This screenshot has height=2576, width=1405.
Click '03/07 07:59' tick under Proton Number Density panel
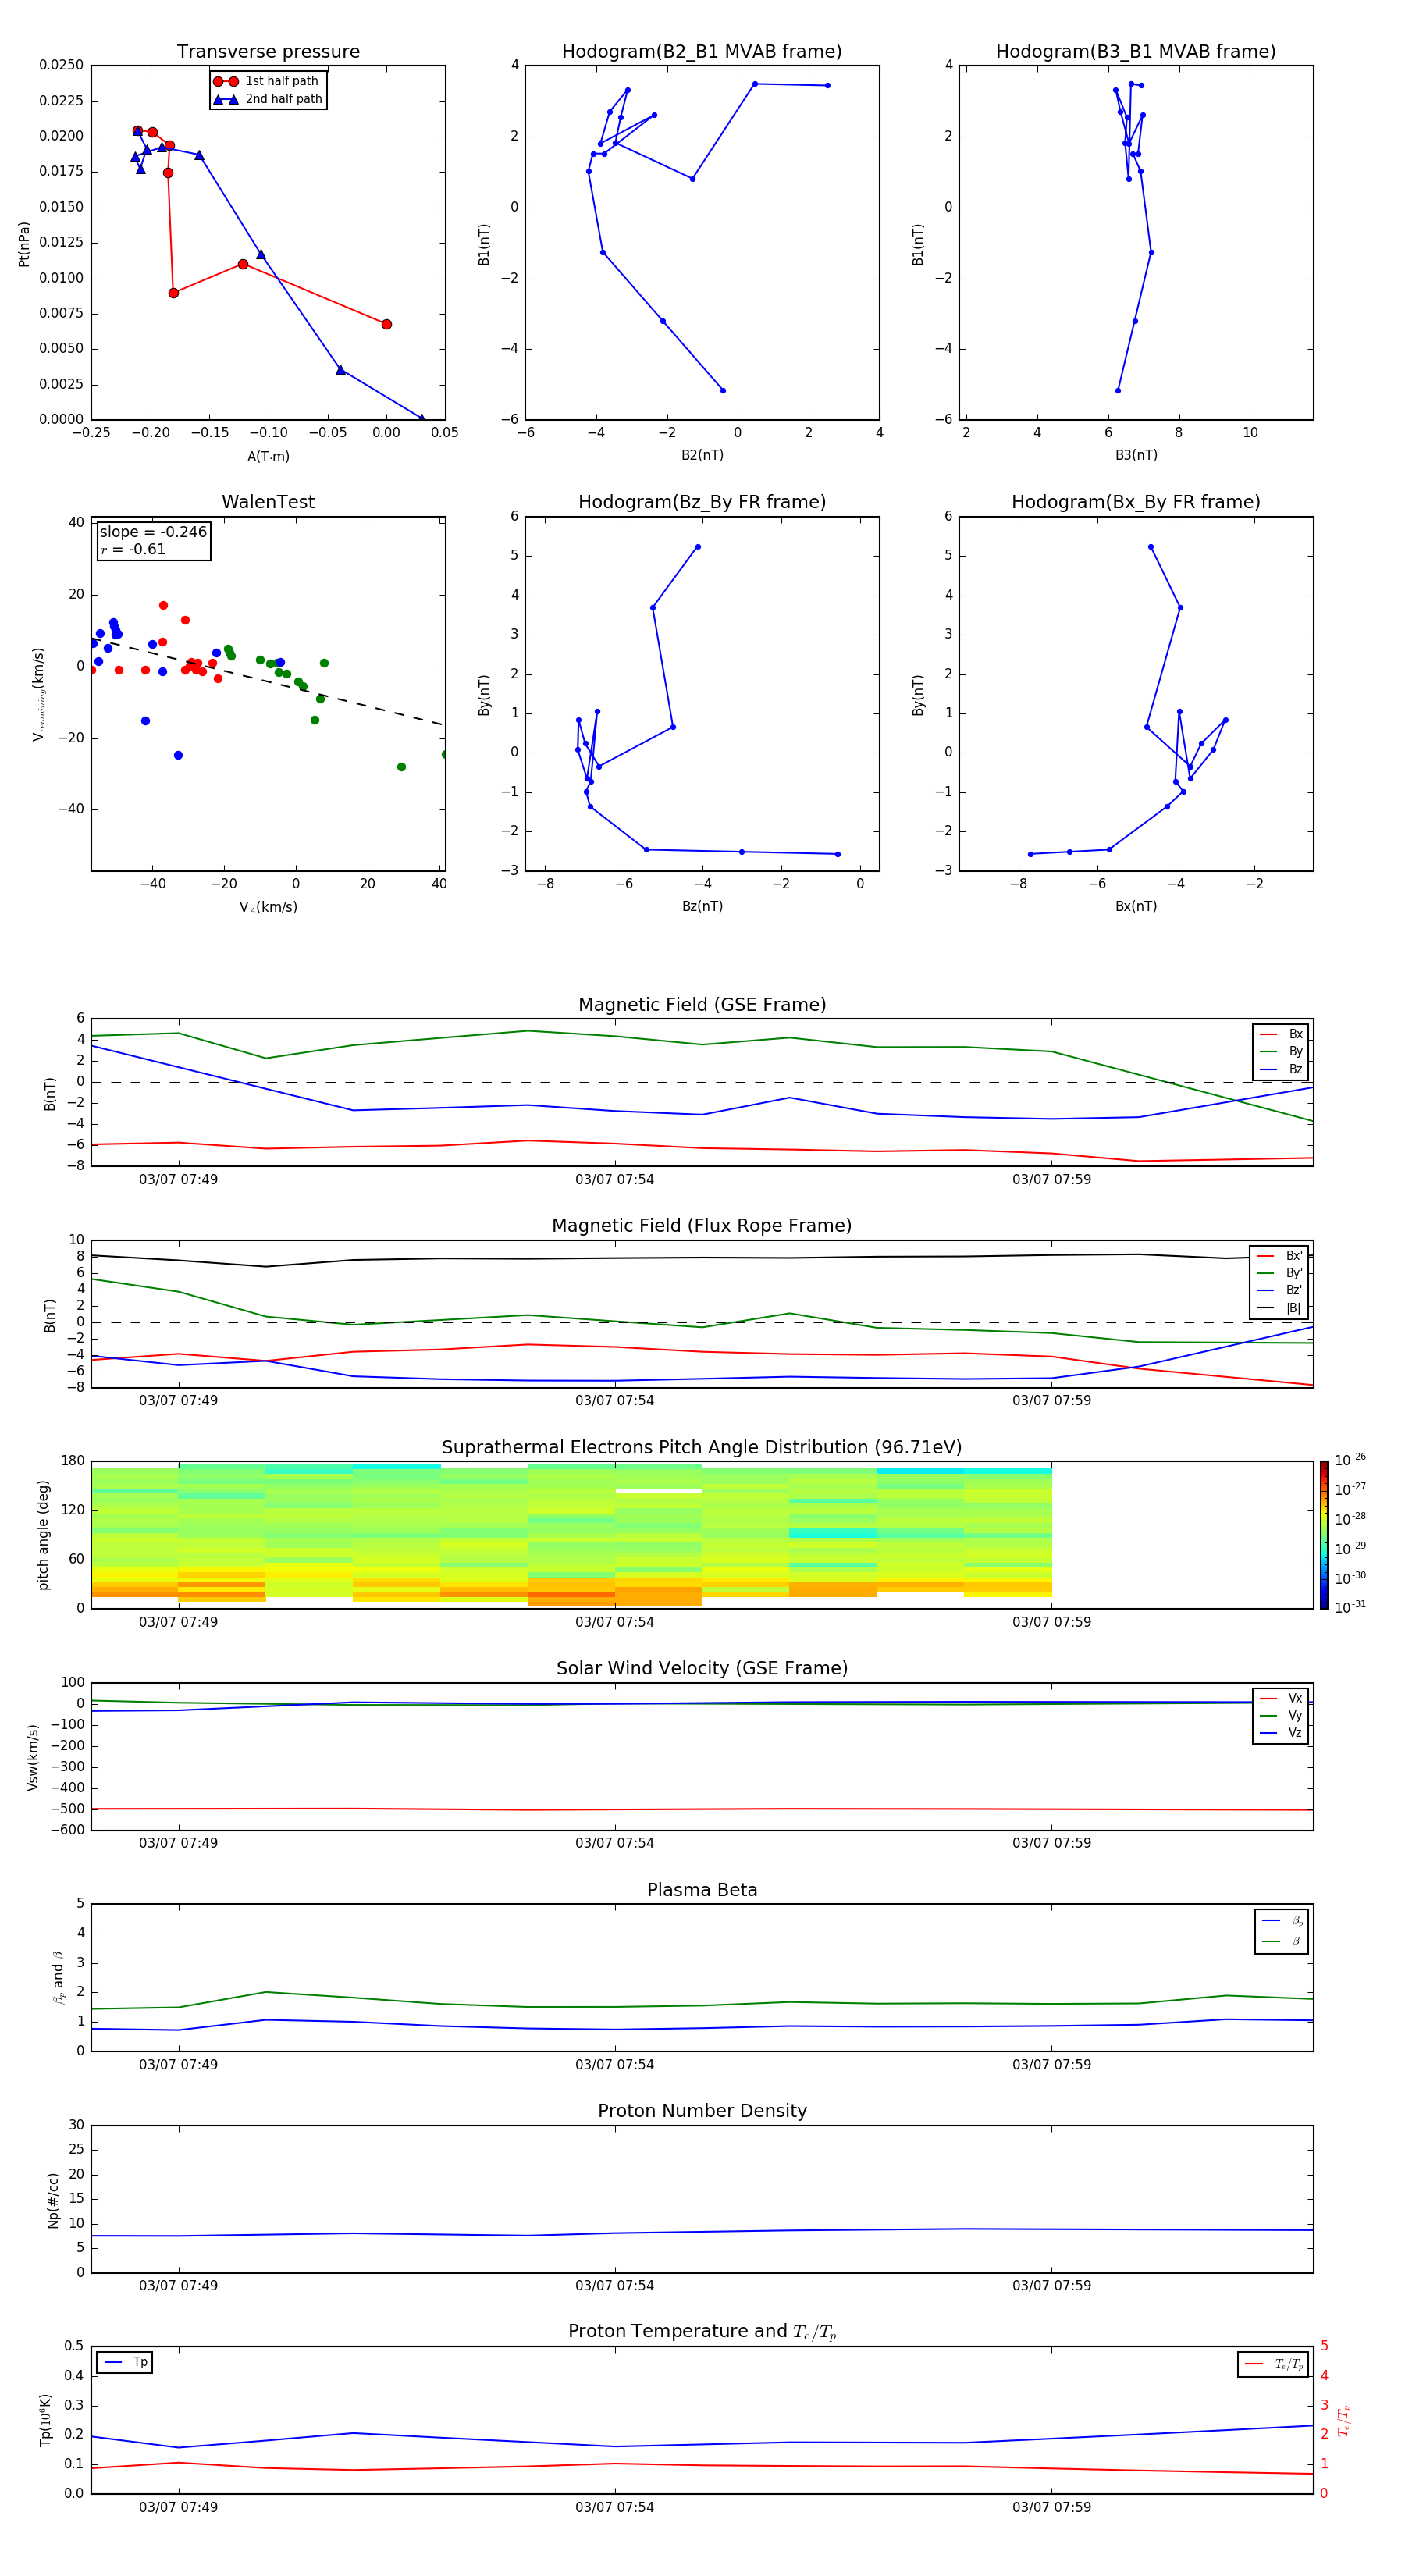pyautogui.click(x=1051, y=2285)
